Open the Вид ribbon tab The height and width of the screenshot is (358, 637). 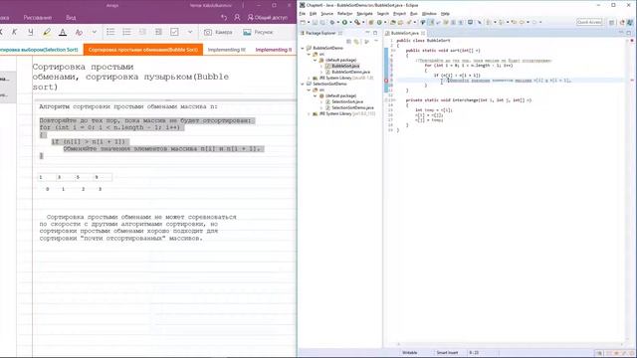click(71, 18)
